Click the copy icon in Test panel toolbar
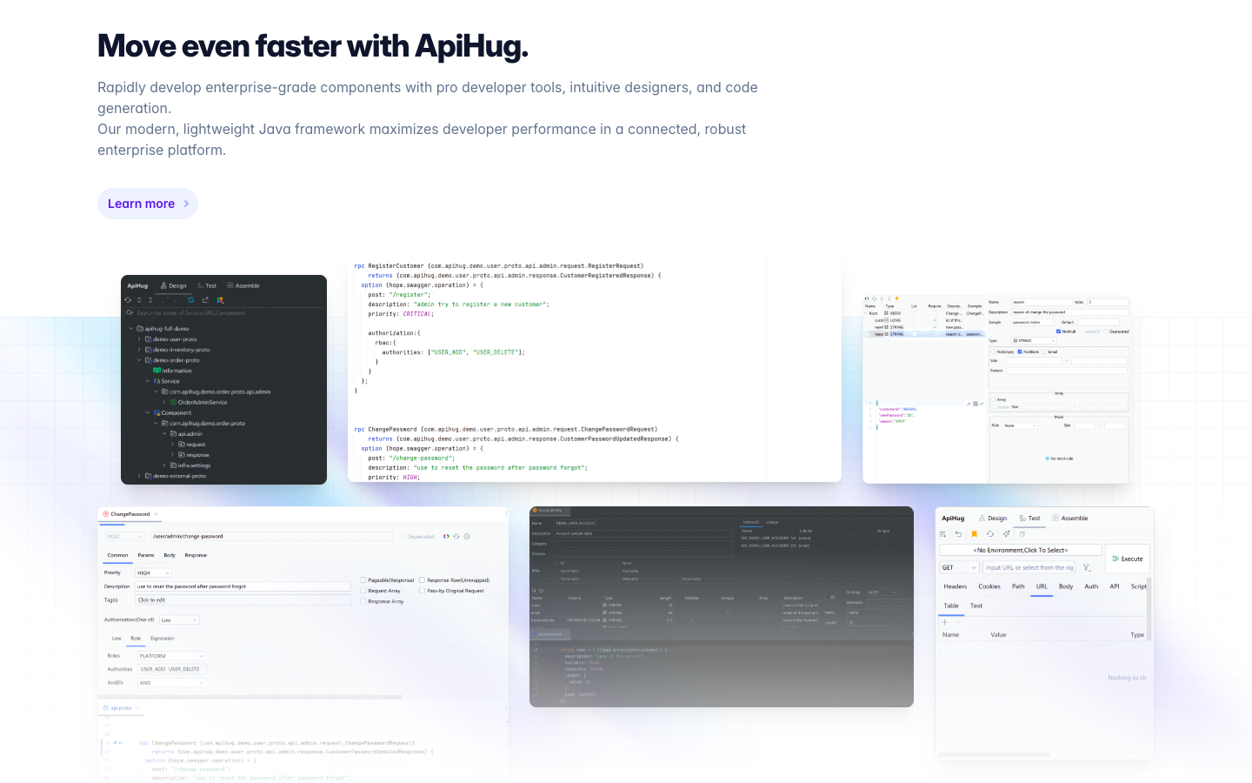This screenshot has height=783, width=1252. pyautogui.click(x=1022, y=534)
